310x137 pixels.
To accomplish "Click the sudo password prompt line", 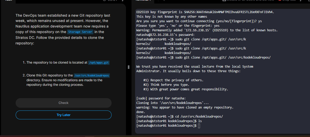I will [161, 98].
